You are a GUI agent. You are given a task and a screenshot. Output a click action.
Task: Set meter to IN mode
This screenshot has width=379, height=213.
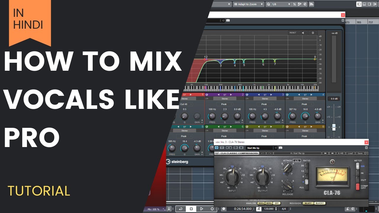point(358,173)
